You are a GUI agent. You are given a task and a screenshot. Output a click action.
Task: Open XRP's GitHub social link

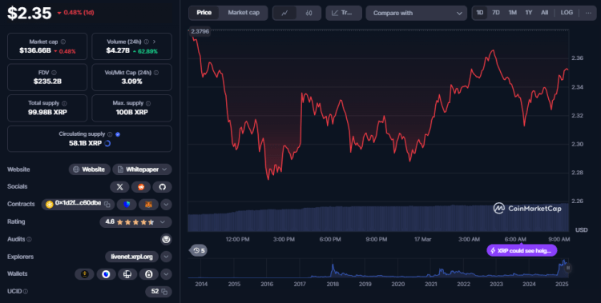tap(162, 187)
